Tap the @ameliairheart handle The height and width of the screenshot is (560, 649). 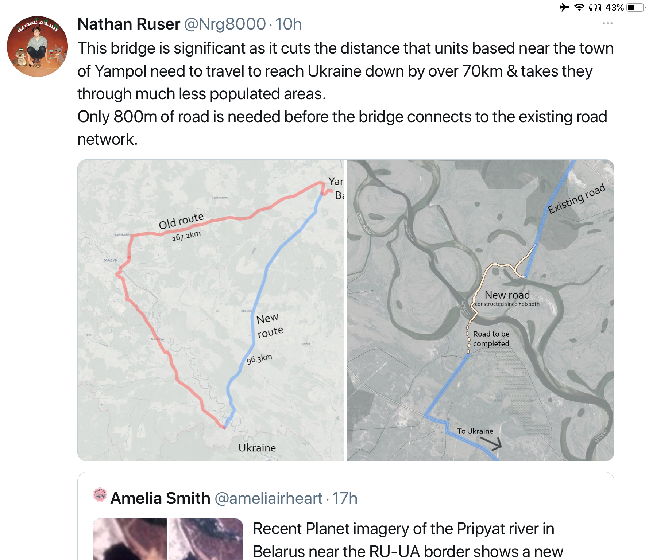(268, 498)
